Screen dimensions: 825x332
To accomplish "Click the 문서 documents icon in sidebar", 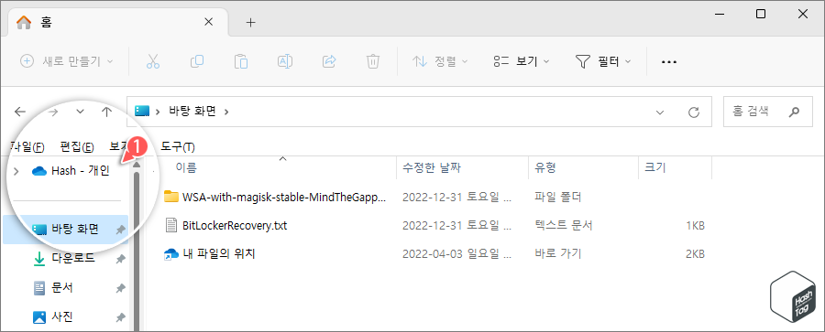I will [39, 288].
